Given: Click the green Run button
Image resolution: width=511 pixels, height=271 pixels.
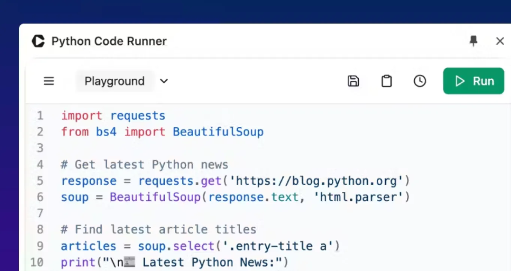Looking at the screenshot, I should coord(473,81).
